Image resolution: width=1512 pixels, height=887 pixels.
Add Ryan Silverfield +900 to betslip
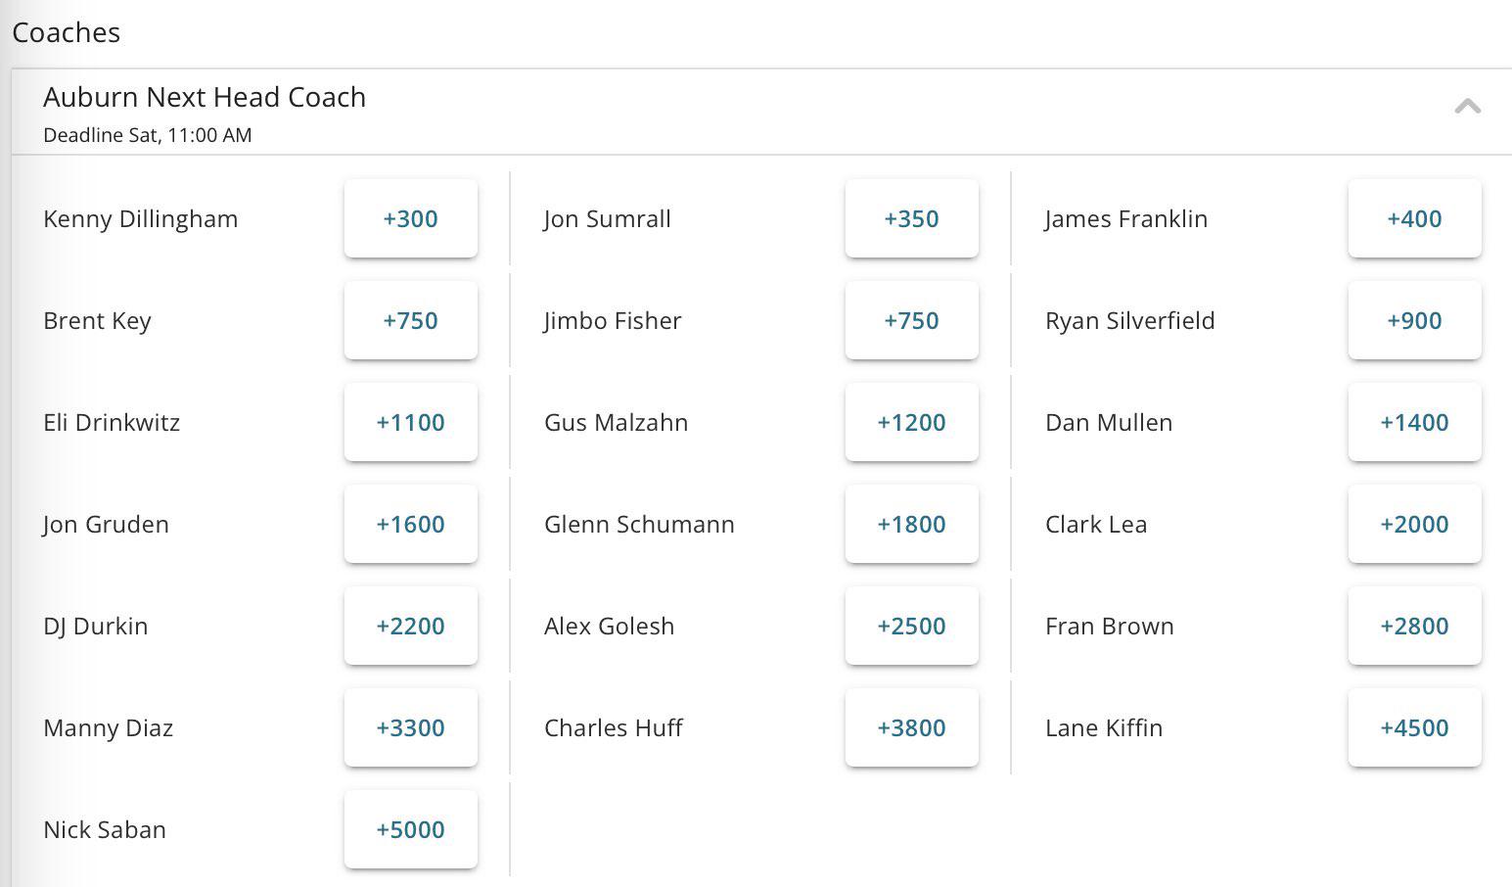(1414, 320)
